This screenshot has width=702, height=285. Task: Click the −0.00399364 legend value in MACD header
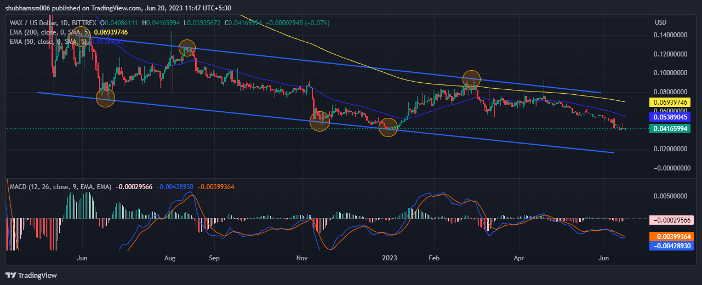[215, 187]
